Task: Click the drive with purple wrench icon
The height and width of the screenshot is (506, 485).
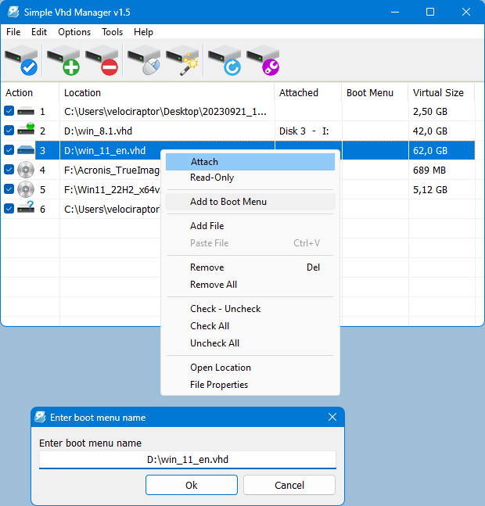Action: (x=264, y=60)
